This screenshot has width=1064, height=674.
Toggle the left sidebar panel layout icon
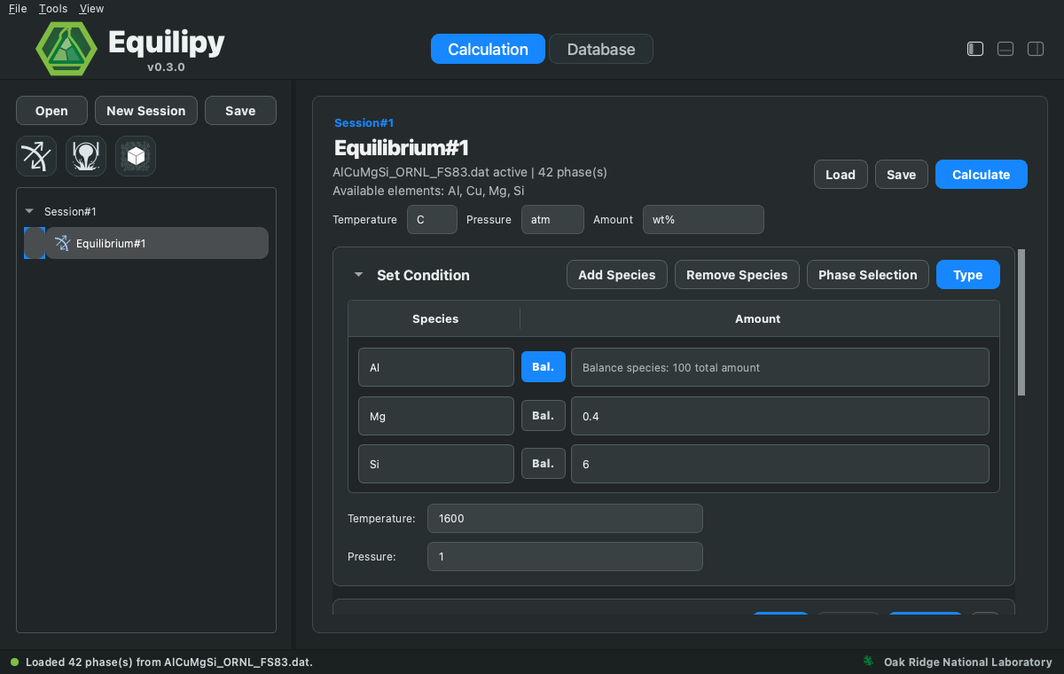pos(975,49)
